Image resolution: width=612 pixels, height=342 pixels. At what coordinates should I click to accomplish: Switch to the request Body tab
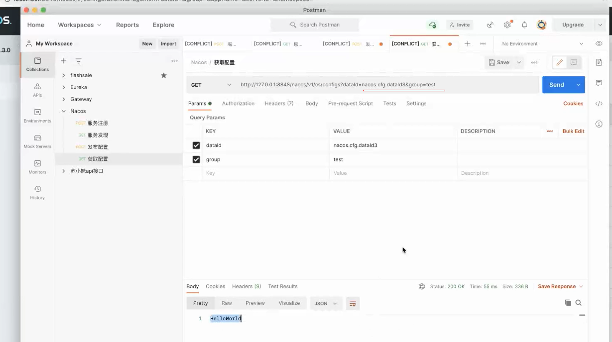pos(312,103)
